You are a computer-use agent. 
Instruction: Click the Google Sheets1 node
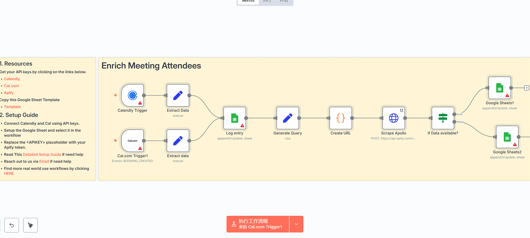tap(499, 88)
